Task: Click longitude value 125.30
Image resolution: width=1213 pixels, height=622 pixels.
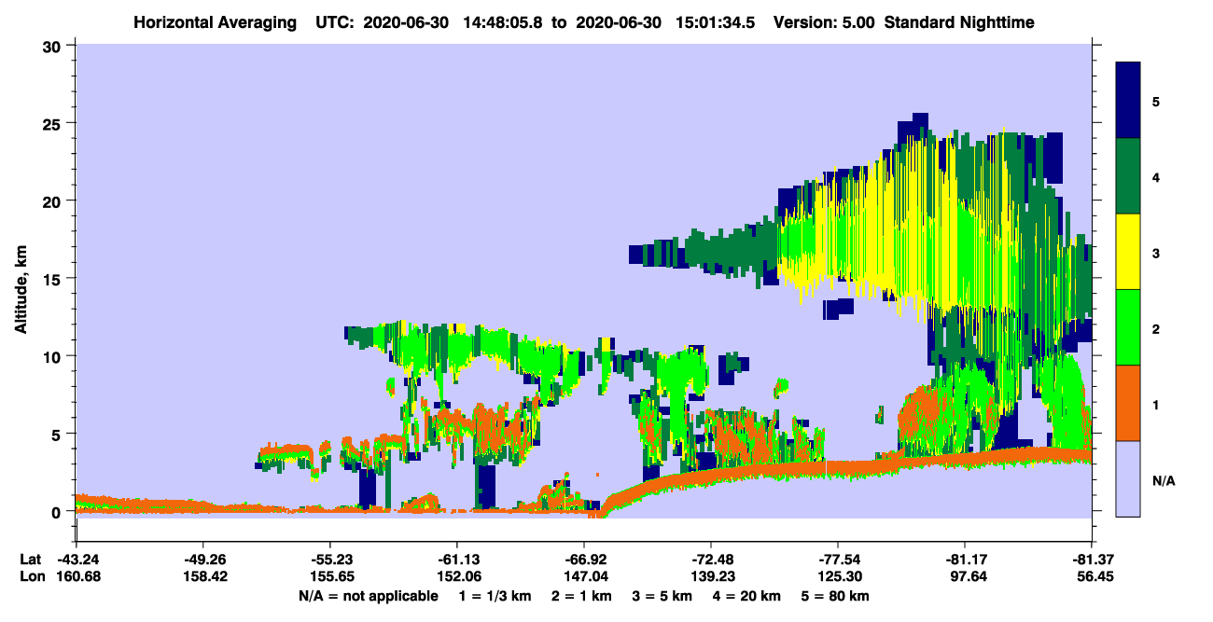Action: click(x=838, y=576)
